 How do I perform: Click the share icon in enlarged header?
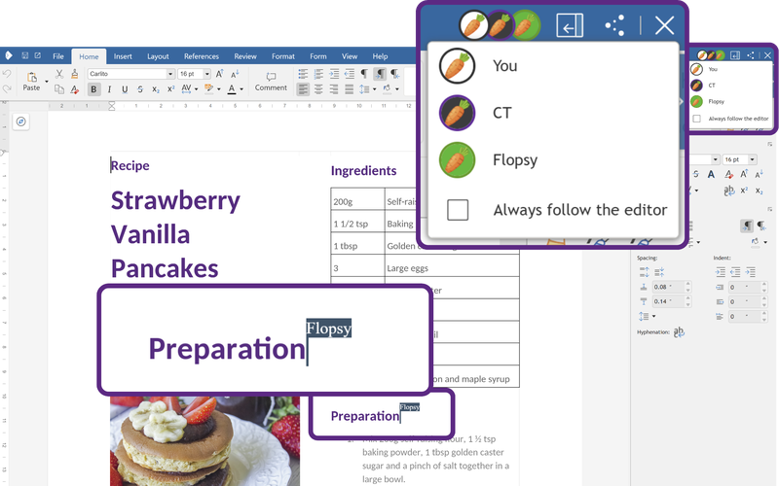pyautogui.click(x=614, y=25)
